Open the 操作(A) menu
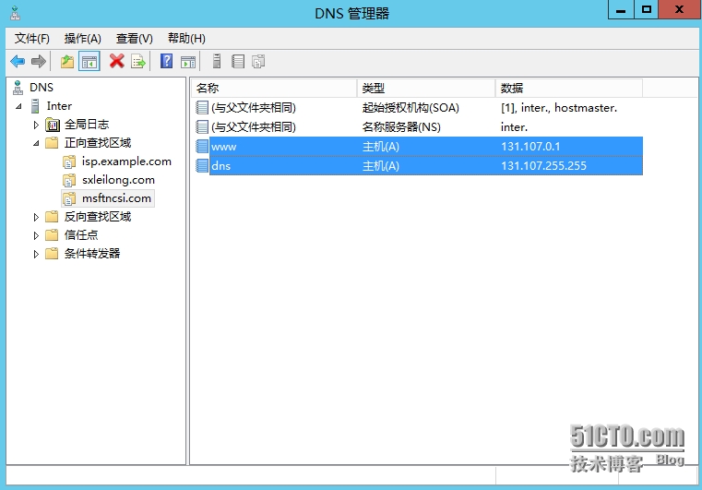This screenshot has height=490, width=702. [82, 39]
